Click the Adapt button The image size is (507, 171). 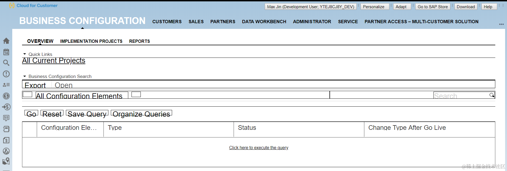tap(402, 7)
